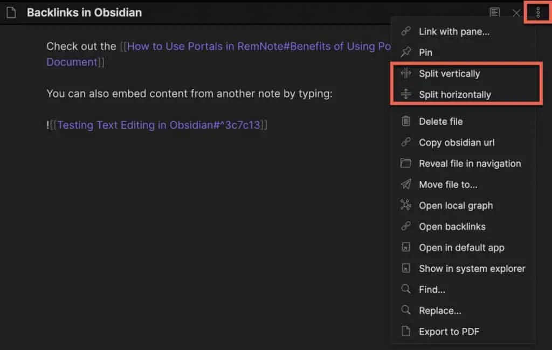This screenshot has height=350, width=552.
Task: Click the trash icon for Delete file
Action: [406, 121]
